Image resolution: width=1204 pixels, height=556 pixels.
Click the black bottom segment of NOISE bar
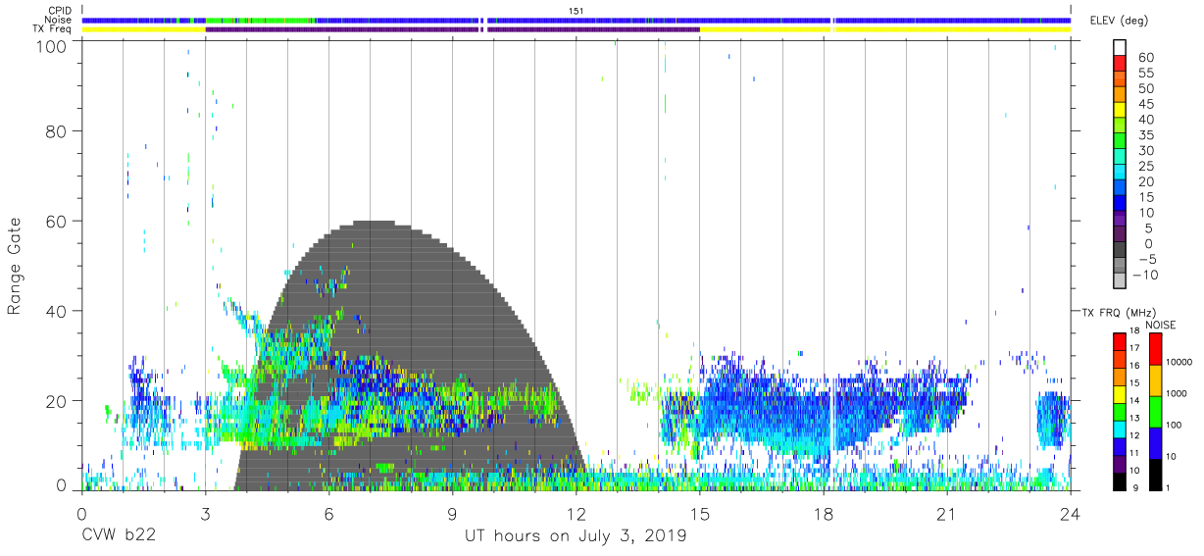[1155, 475]
